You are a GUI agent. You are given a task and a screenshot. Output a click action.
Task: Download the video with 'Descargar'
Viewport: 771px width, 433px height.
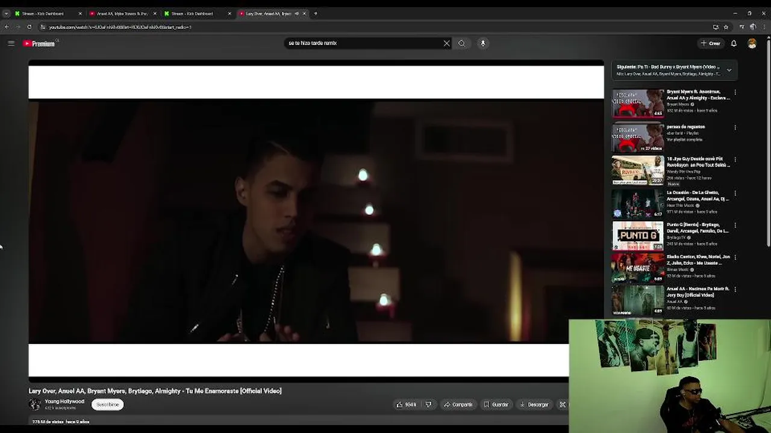click(534, 405)
